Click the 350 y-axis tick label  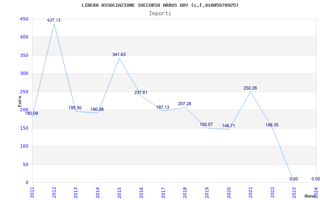[x=24, y=55]
